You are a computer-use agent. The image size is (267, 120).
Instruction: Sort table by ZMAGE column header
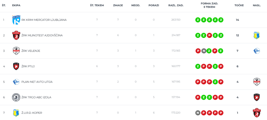(x=118, y=5)
